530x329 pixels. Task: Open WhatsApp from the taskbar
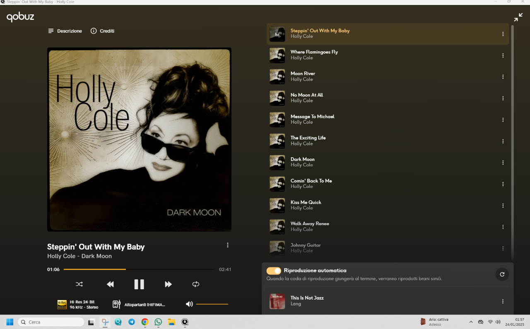(158, 322)
